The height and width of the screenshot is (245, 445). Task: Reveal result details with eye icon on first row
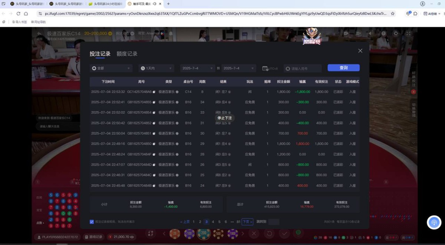pos(230,91)
